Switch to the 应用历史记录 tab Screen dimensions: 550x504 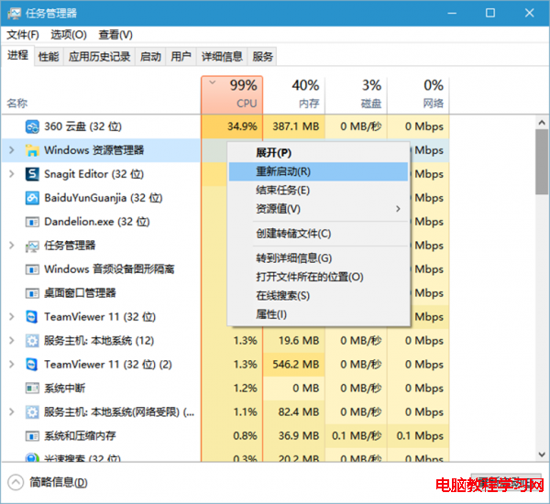coord(99,57)
